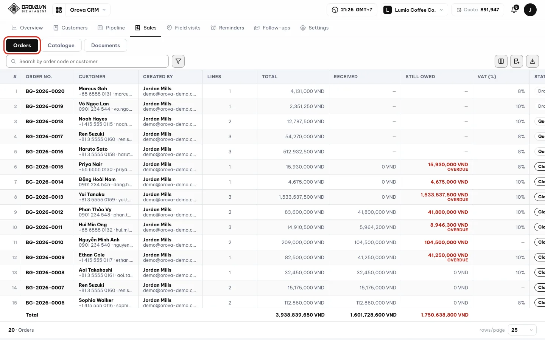Open the rows/page 25 dropdown
Image resolution: width=545 pixels, height=340 pixels.
522,330
